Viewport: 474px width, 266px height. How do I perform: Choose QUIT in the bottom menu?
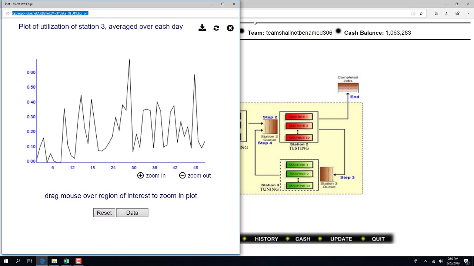(x=378, y=239)
